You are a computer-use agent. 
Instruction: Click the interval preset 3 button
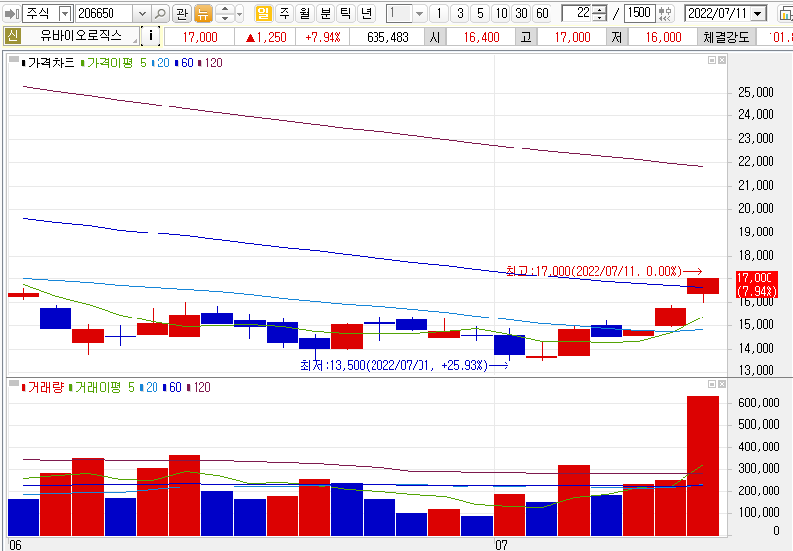click(460, 14)
